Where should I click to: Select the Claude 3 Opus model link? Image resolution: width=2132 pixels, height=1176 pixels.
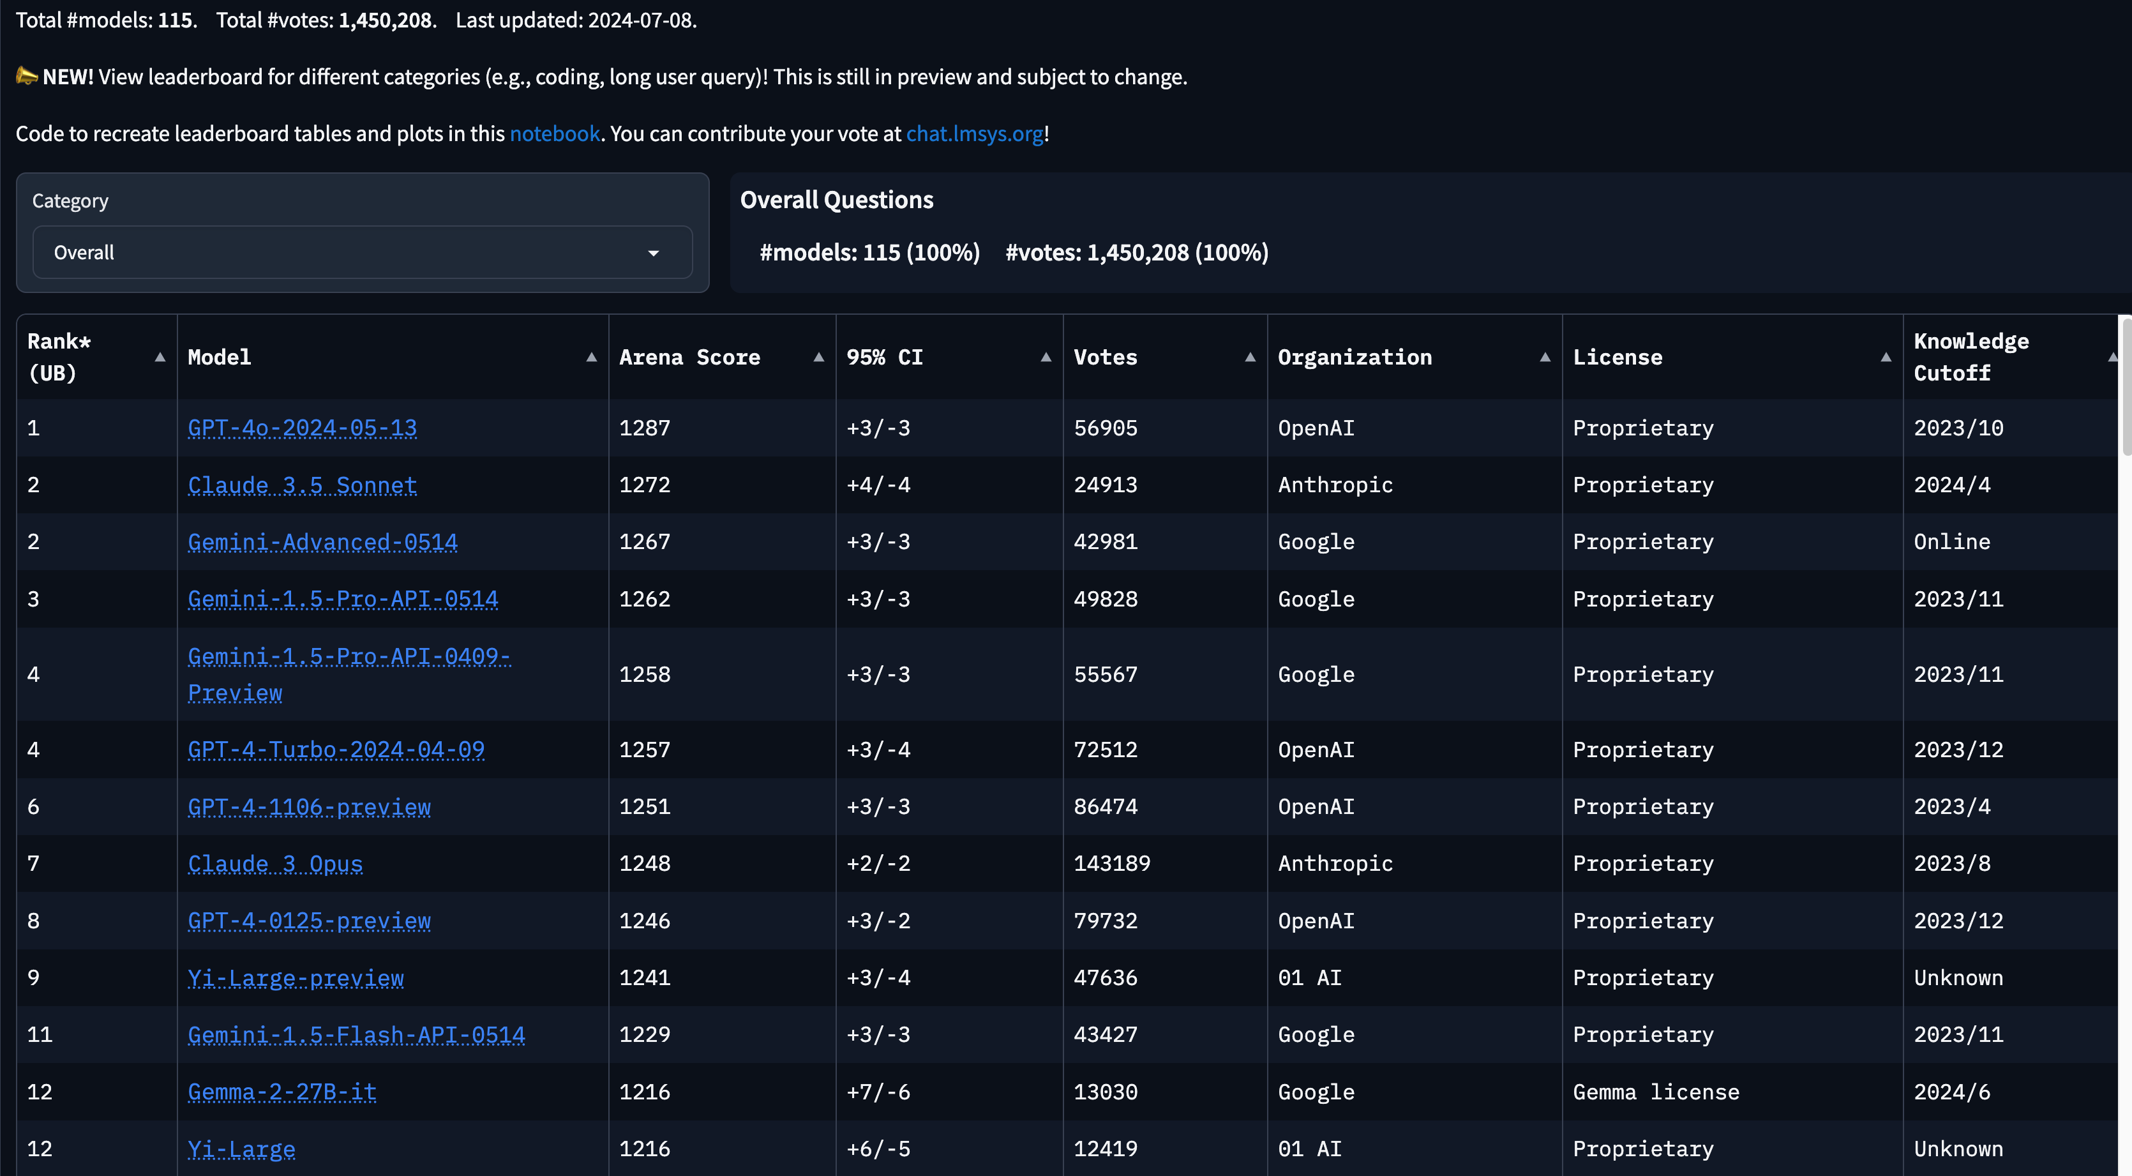coord(274,863)
